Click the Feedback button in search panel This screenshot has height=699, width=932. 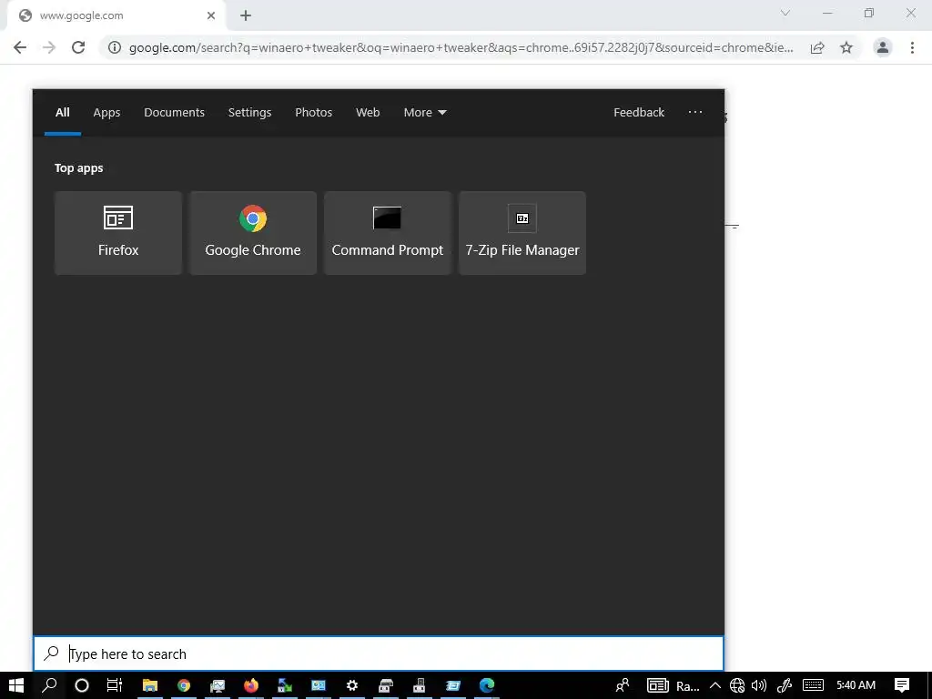point(638,112)
